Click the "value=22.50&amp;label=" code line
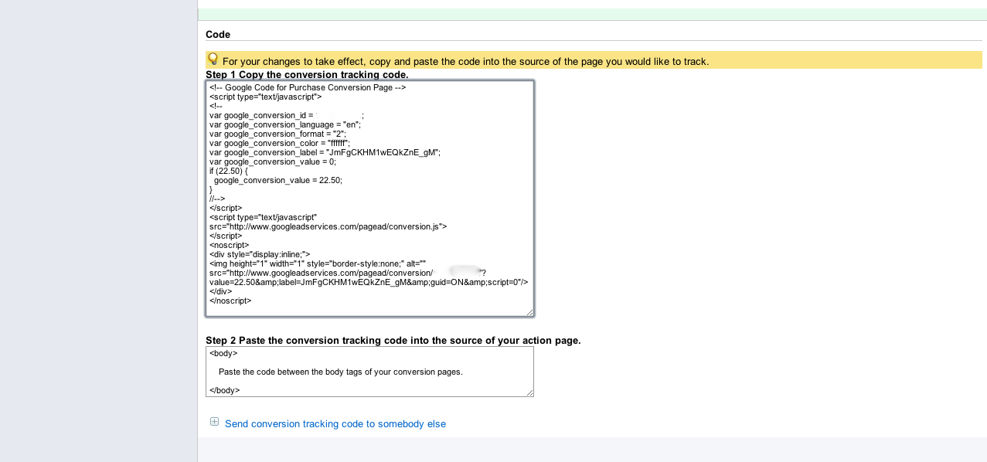 pyautogui.click(x=369, y=282)
